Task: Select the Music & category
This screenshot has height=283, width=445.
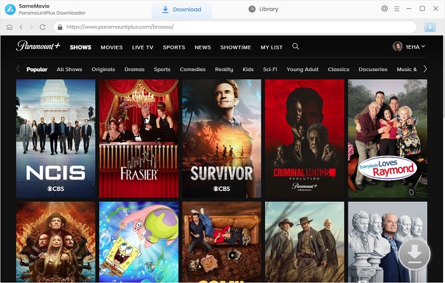Action: (x=407, y=69)
